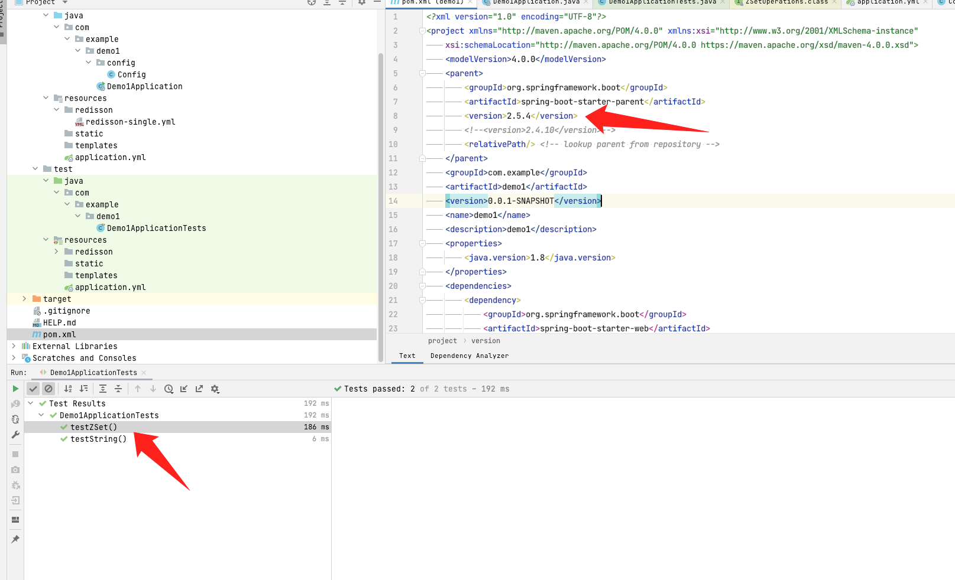
Task: Select the Demo1ApplicationTests Run tab
Action: coord(93,373)
